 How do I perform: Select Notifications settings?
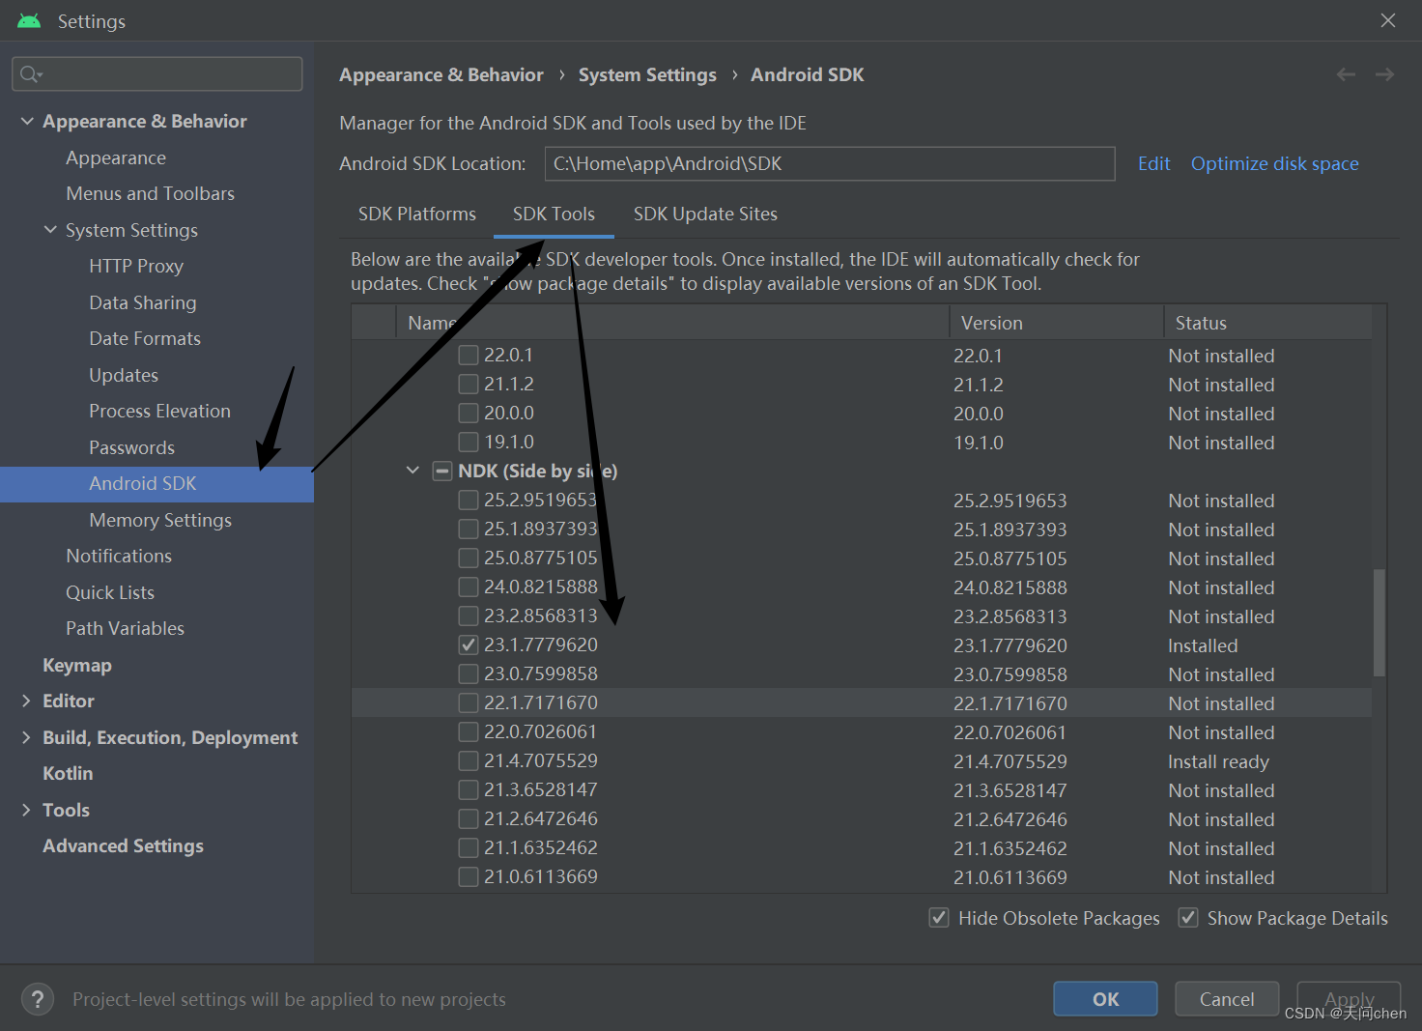tap(119, 556)
